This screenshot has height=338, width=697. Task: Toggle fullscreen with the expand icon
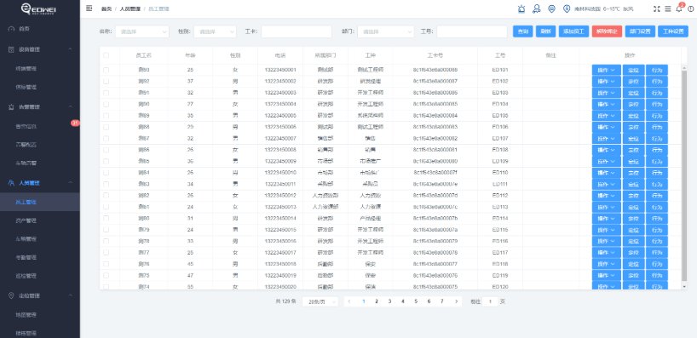(657, 9)
